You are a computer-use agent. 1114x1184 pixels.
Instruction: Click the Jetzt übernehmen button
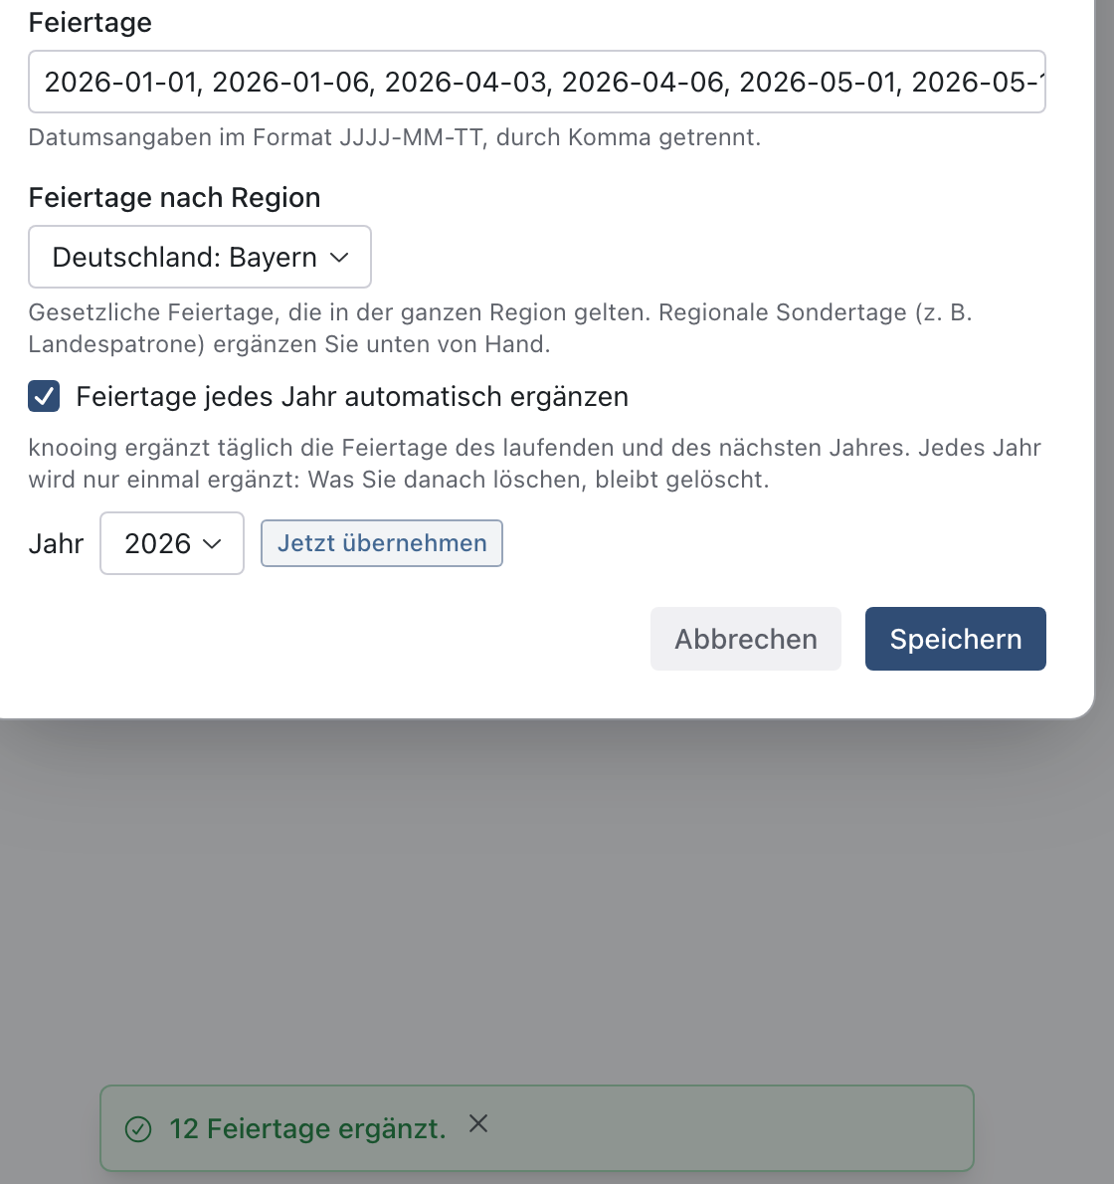point(382,543)
